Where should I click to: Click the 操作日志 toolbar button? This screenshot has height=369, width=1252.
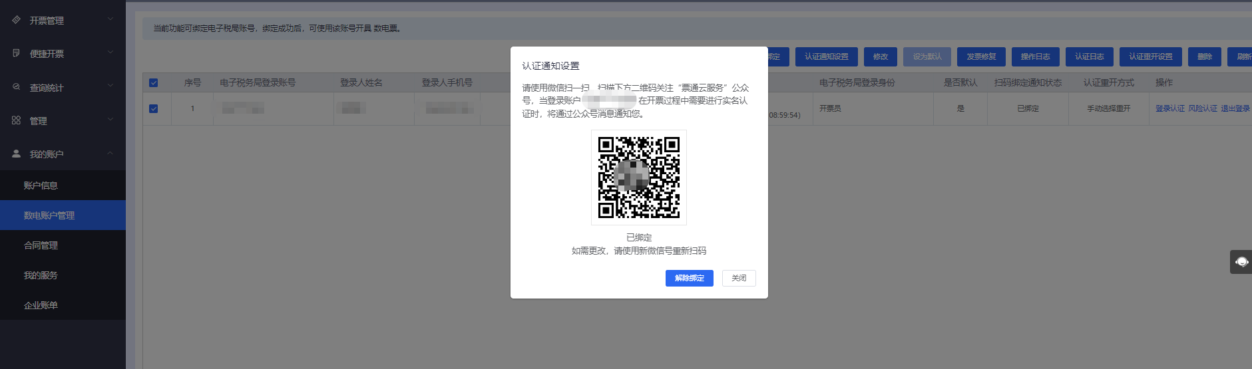click(x=1035, y=57)
